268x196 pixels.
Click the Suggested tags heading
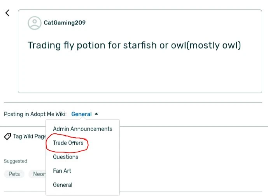pos(16,161)
